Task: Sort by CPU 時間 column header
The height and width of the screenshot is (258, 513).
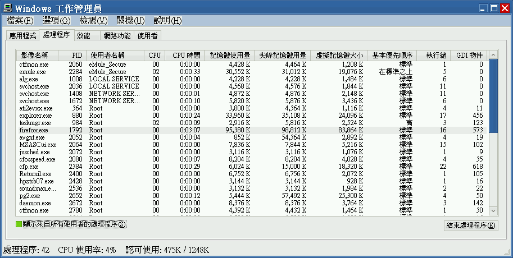Action: click(185, 55)
